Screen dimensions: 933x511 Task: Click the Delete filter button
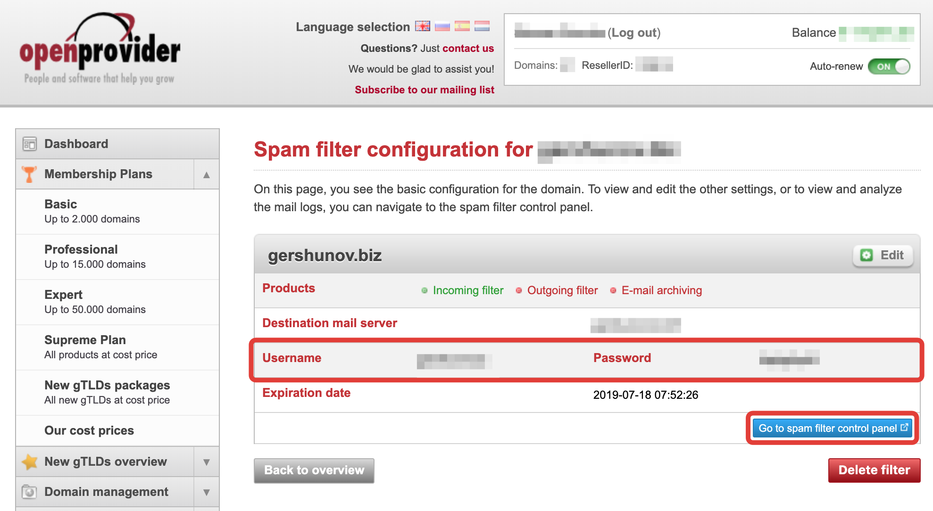(x=874, y=470)
